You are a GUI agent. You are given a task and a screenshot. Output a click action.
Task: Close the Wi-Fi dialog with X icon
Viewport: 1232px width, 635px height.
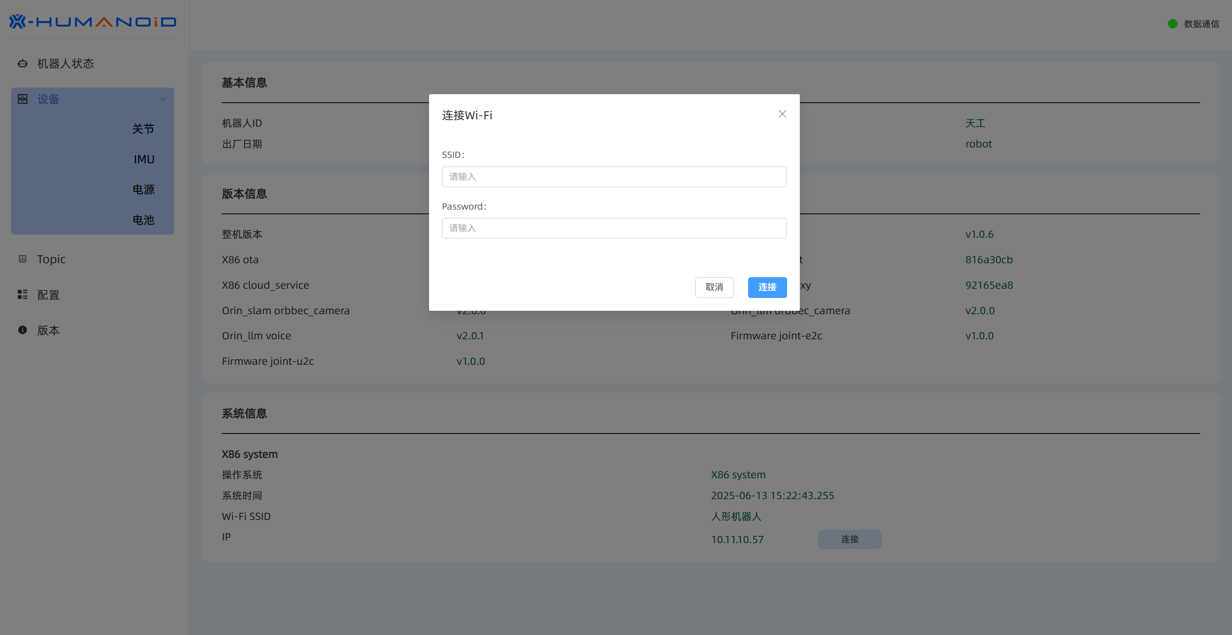click(x=782, y=114)
